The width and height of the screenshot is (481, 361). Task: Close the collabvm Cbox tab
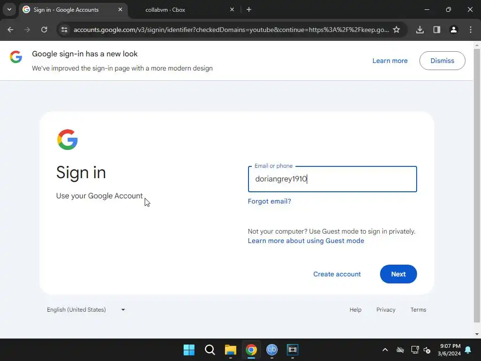[x=232, y=9]
